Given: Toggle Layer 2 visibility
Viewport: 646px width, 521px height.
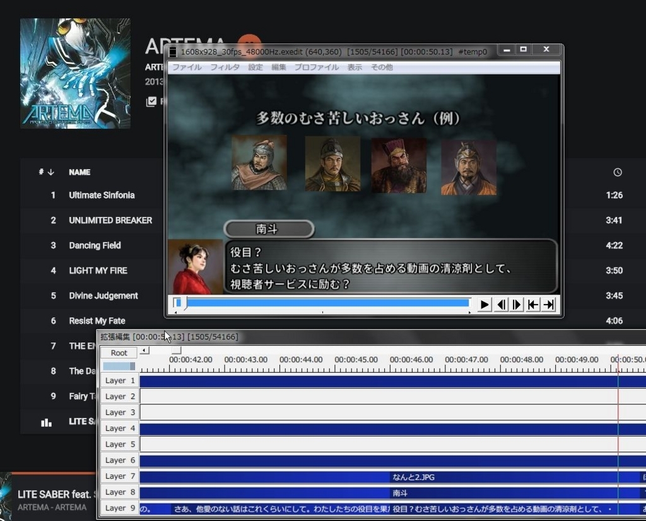Looking at the screenshot, I should pos(119,397).
